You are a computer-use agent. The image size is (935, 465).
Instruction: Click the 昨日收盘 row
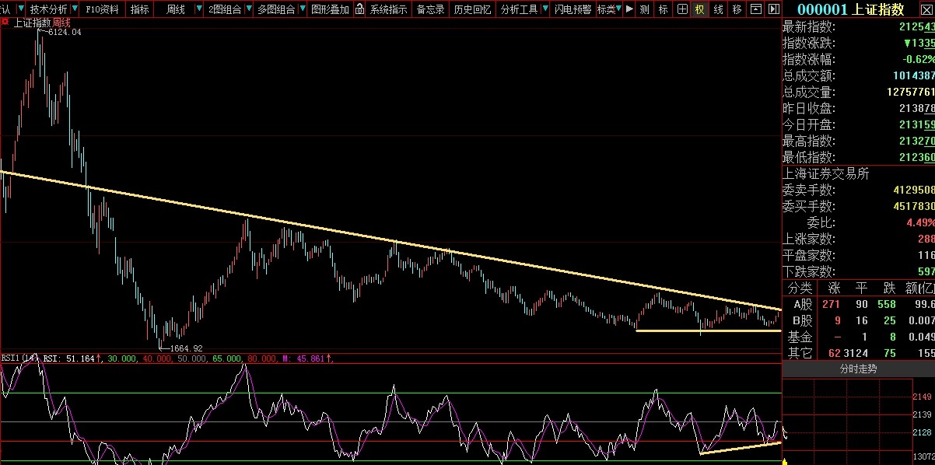pyautogui.click(x=858, y=109)
